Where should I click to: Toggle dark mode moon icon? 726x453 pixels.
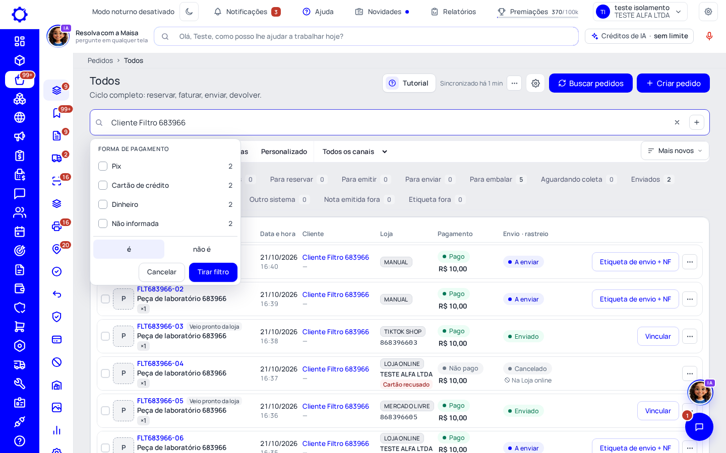pyautogui.click(x=189, y=12)
